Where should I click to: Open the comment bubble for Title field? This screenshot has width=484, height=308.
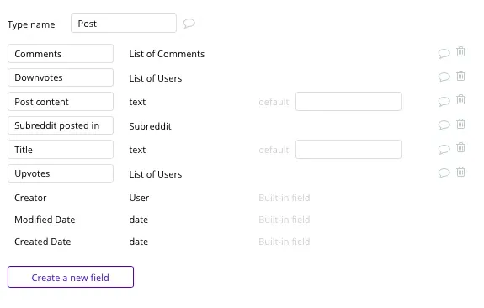pos(444,149)
